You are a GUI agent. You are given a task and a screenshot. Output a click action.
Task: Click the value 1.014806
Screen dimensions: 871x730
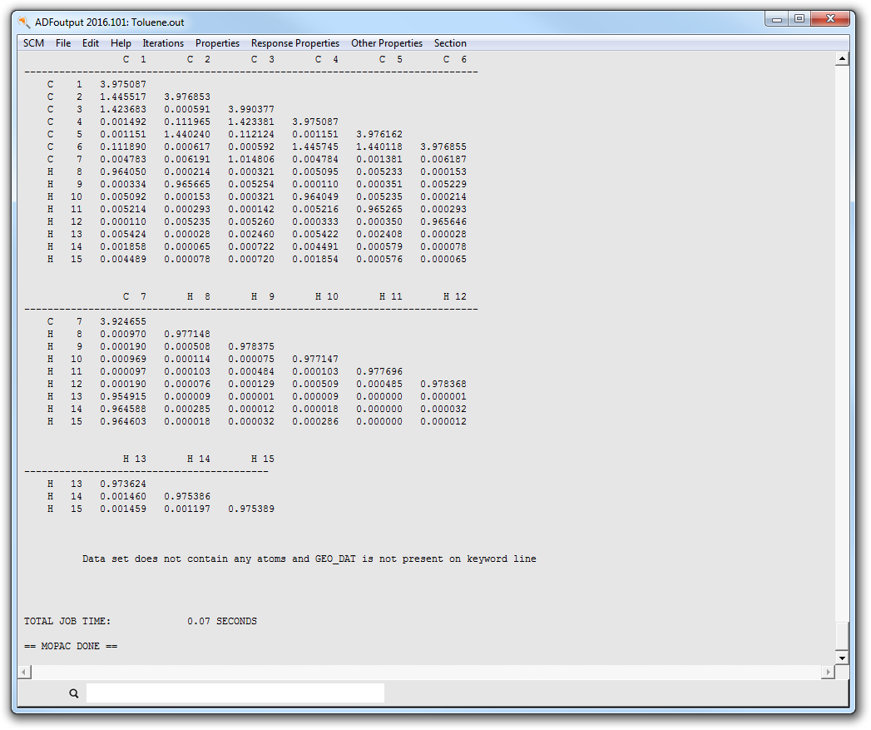click(x=251, y=159)
